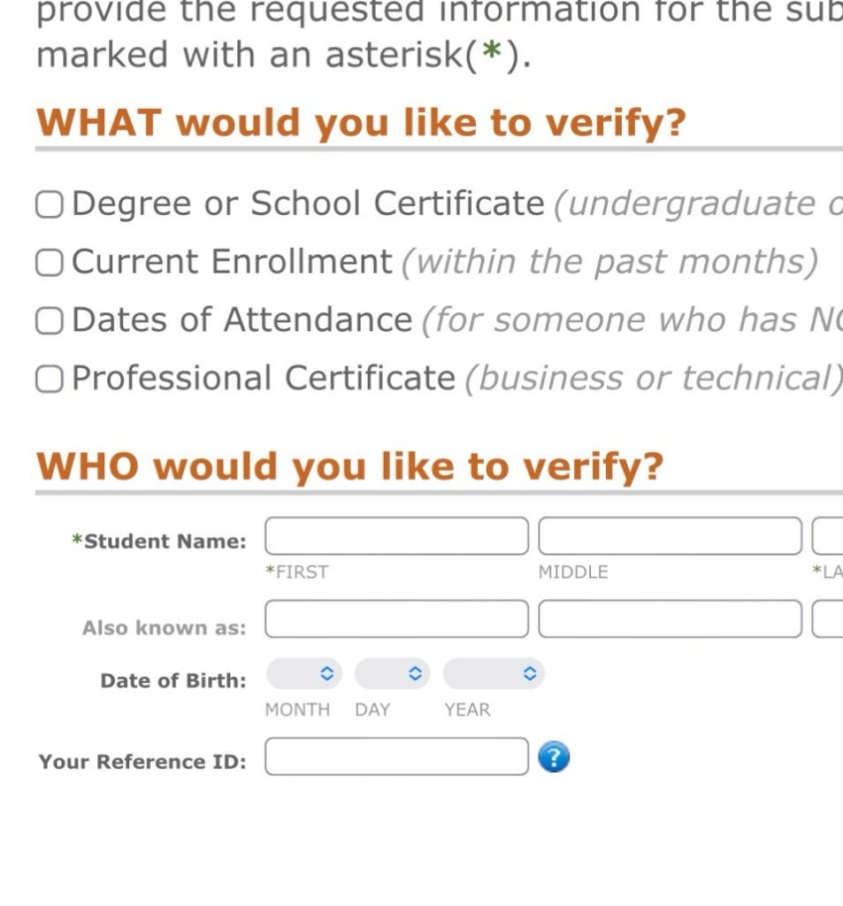Select the Professional Certificate checkbox

50,379
